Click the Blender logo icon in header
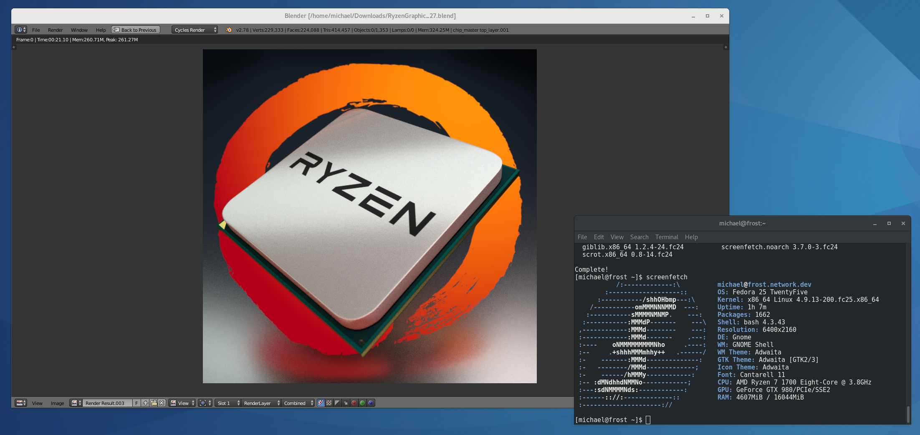Screen dimensions: 920x435 tap(229, 30)
